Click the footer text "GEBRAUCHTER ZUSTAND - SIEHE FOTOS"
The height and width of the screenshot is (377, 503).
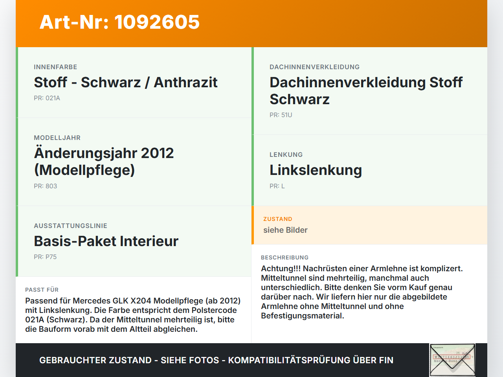pos(129,360)
